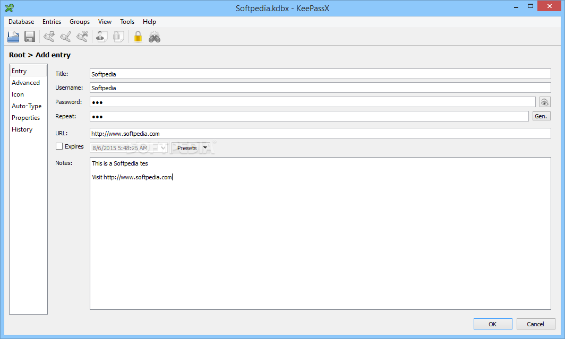This screenshot has width=565, height=339.
Task: Toggle password visibility eye button
Action: click(x=544, y=102)
